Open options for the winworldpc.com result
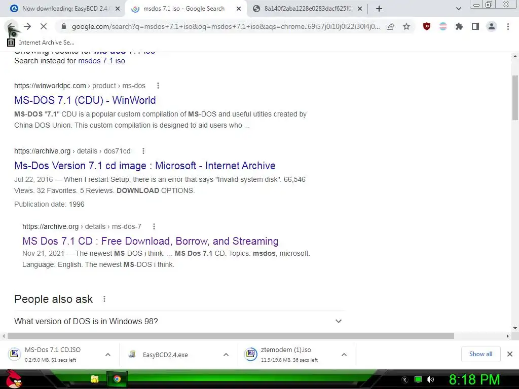The height and width of the screenshot is (389, 519). [158, 86]
